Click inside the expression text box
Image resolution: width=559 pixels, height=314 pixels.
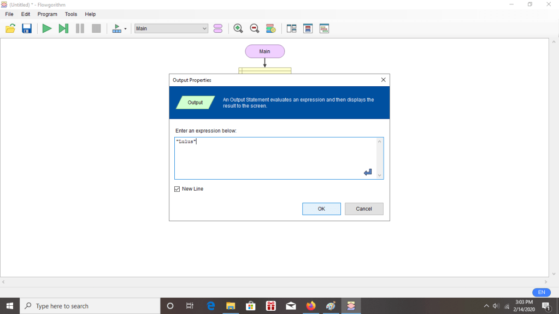point(273,158)
